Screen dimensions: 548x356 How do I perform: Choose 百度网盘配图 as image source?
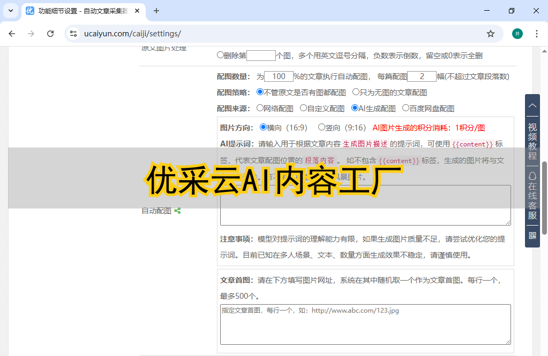tap(406, 108)
